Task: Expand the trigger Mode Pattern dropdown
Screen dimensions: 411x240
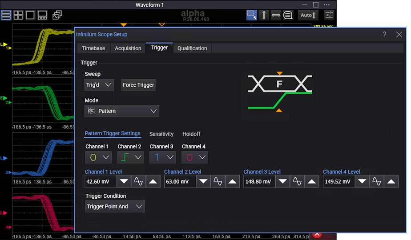Action: 122,111
